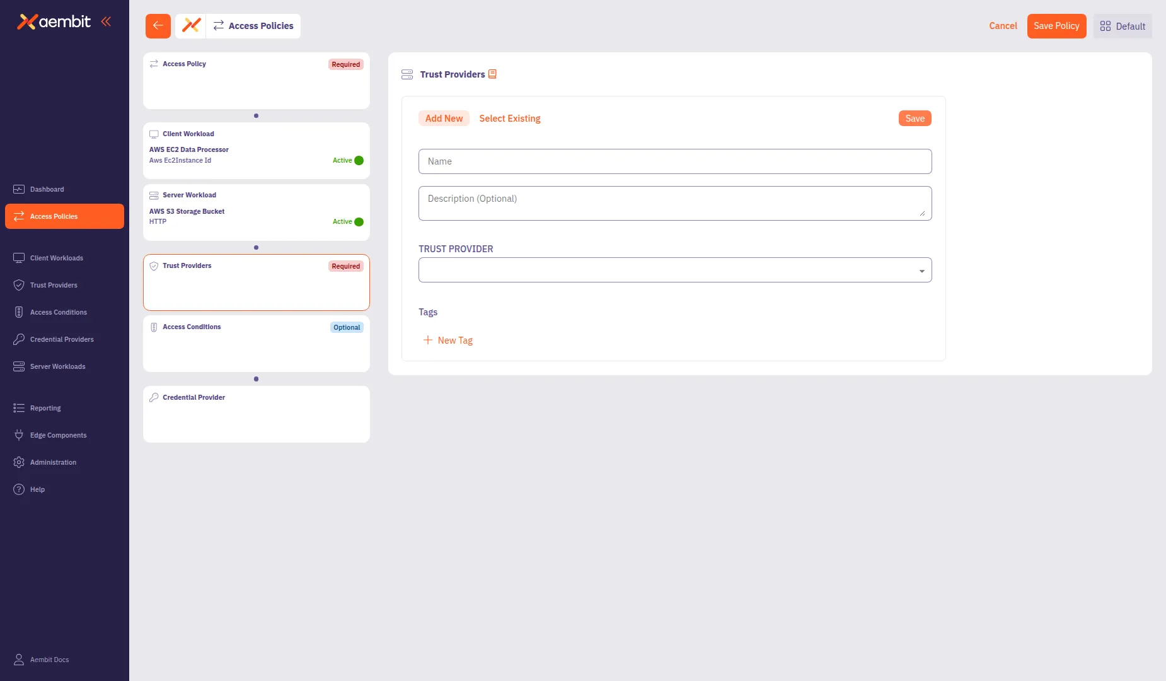Click the Save Policy button
This screenshot has height=681, width=1166.
(x=1056, y=26)
